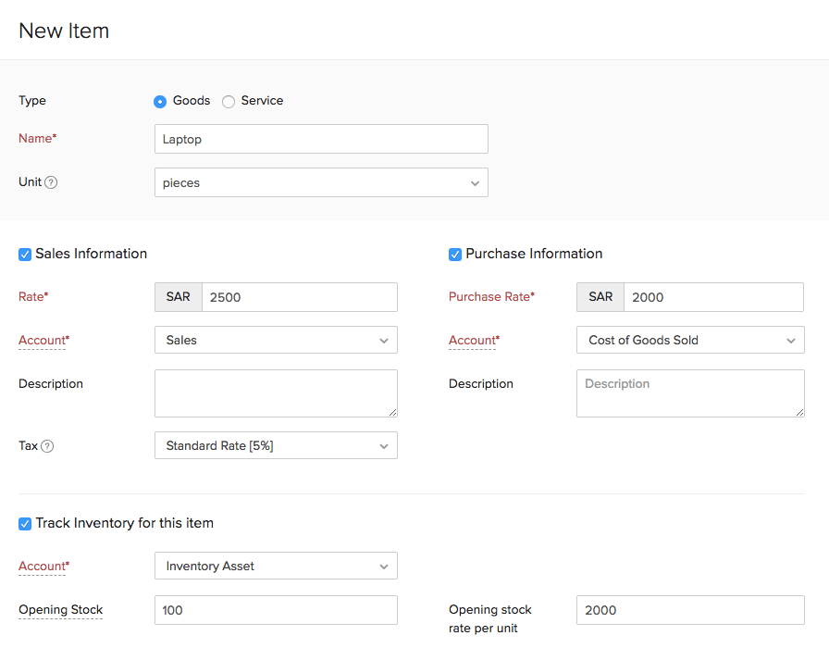This screenshot has width=829, height=648.
Task: Focus the Sales Description text area
Action: 276,393
